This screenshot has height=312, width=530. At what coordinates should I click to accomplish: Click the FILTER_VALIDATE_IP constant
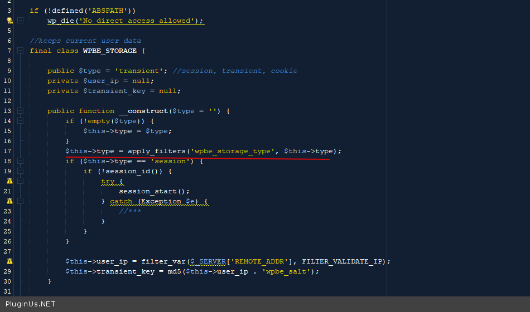point(342,261)
